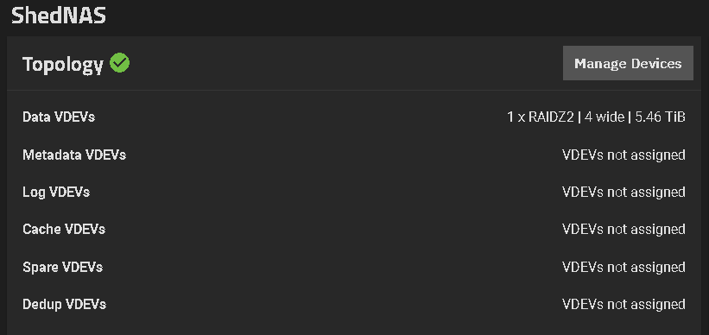Click the RAIDZ2 layout text
The width and height of the screenshot is (709, 335).
tap(551, 117)
